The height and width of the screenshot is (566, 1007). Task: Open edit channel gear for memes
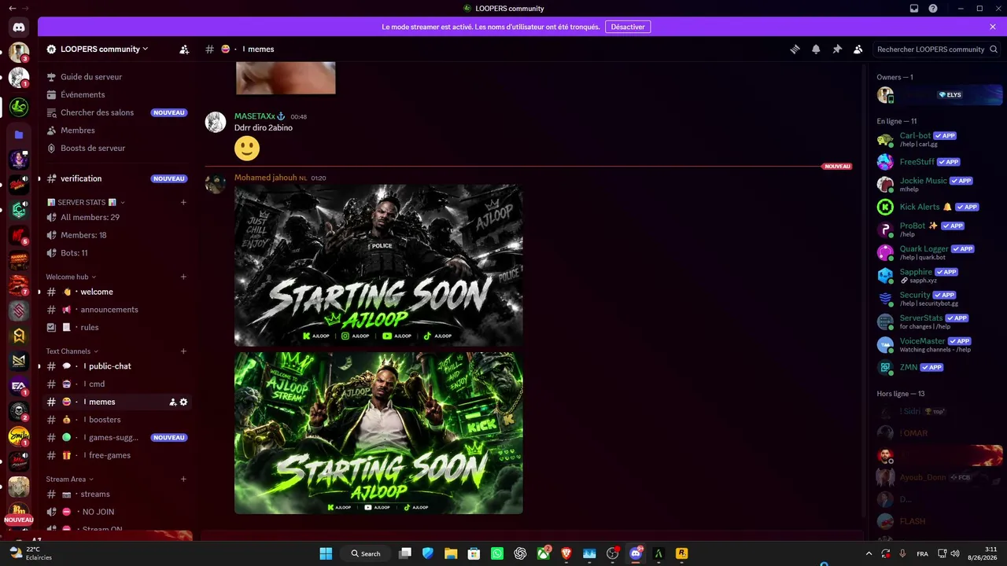coord(184,402)
